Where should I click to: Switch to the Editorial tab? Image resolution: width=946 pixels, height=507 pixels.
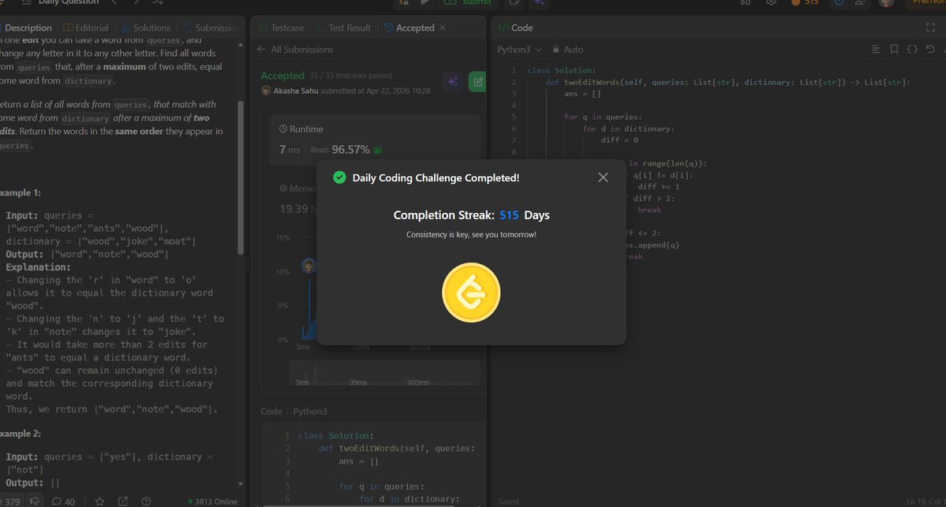coord(86,28)
